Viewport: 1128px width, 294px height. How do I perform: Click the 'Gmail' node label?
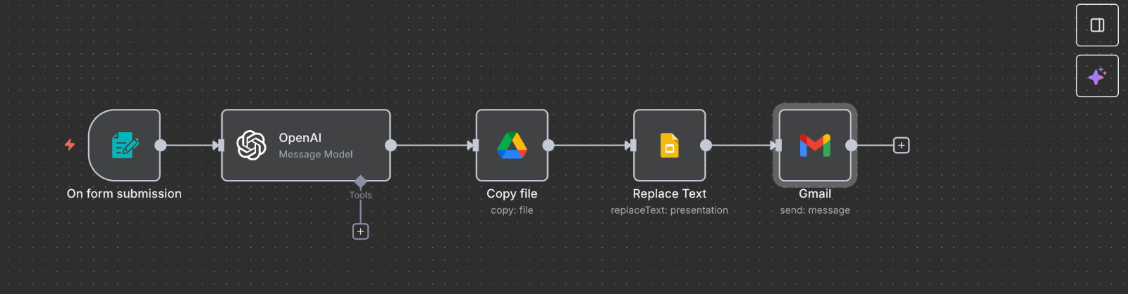tap(815, 193)
